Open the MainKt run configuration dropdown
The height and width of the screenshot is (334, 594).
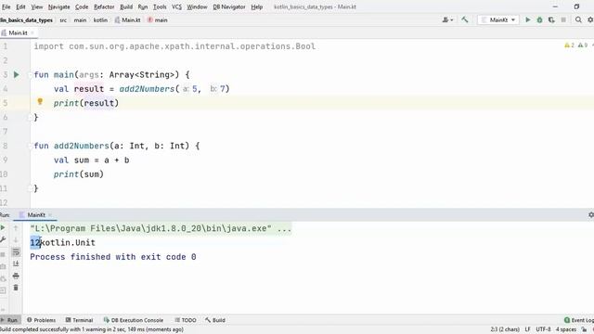point(498,19)
